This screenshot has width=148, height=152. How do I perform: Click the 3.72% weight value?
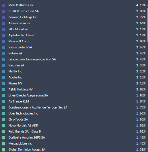[x=141, y=17]
